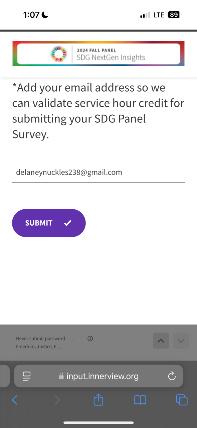Jump to previous field with up chevron
Viewport: 197px width, 428px height.
pyautogui.click(x=161, y=341)
